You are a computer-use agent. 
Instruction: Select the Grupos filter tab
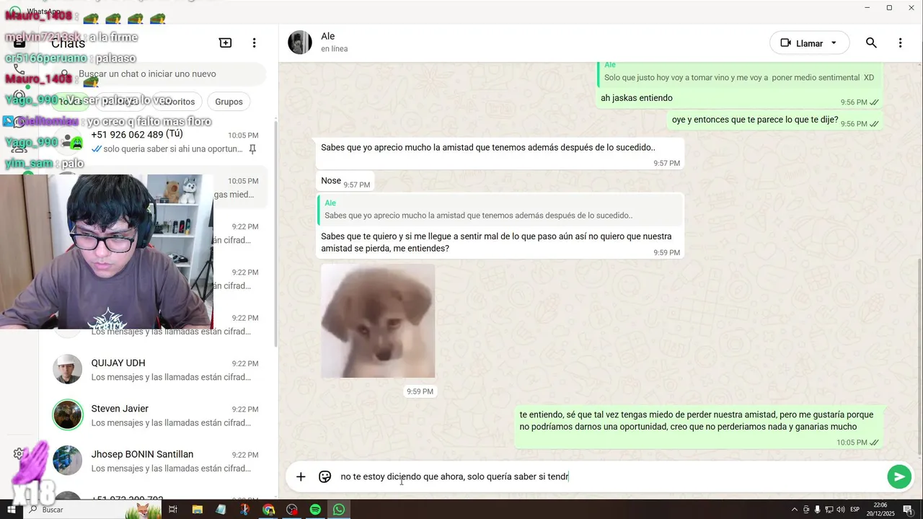pyautogui.click(x=229, y=102)
